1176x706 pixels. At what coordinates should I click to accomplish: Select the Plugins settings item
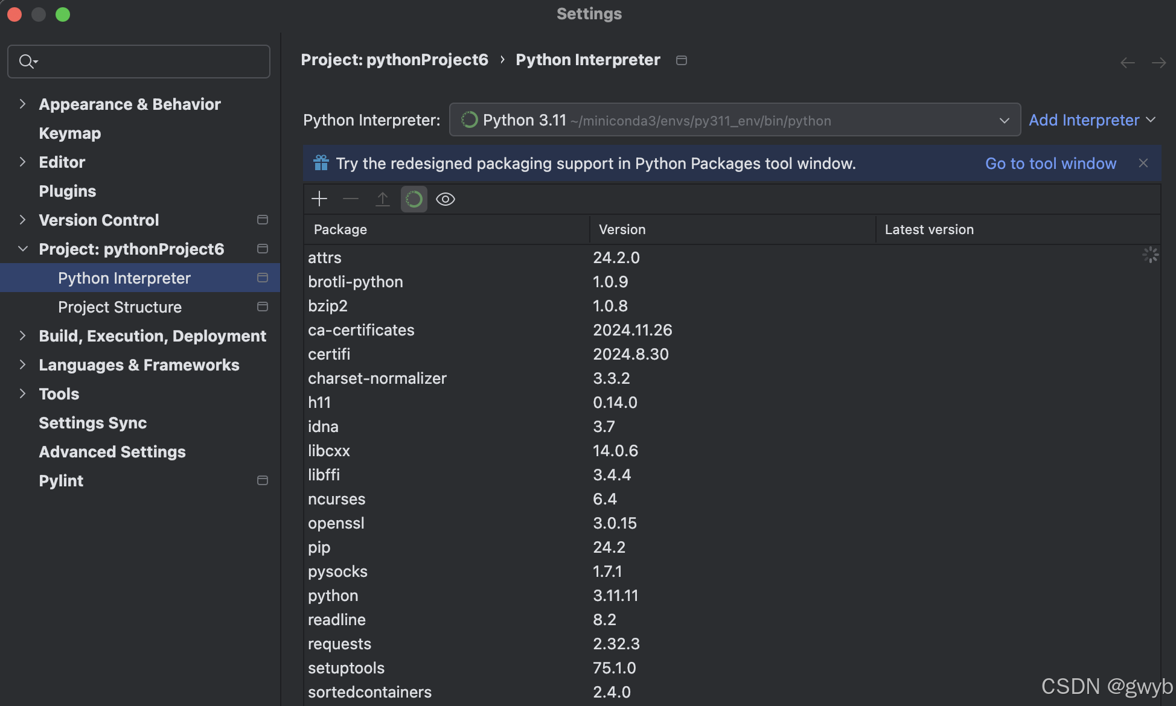click(68, 191)
